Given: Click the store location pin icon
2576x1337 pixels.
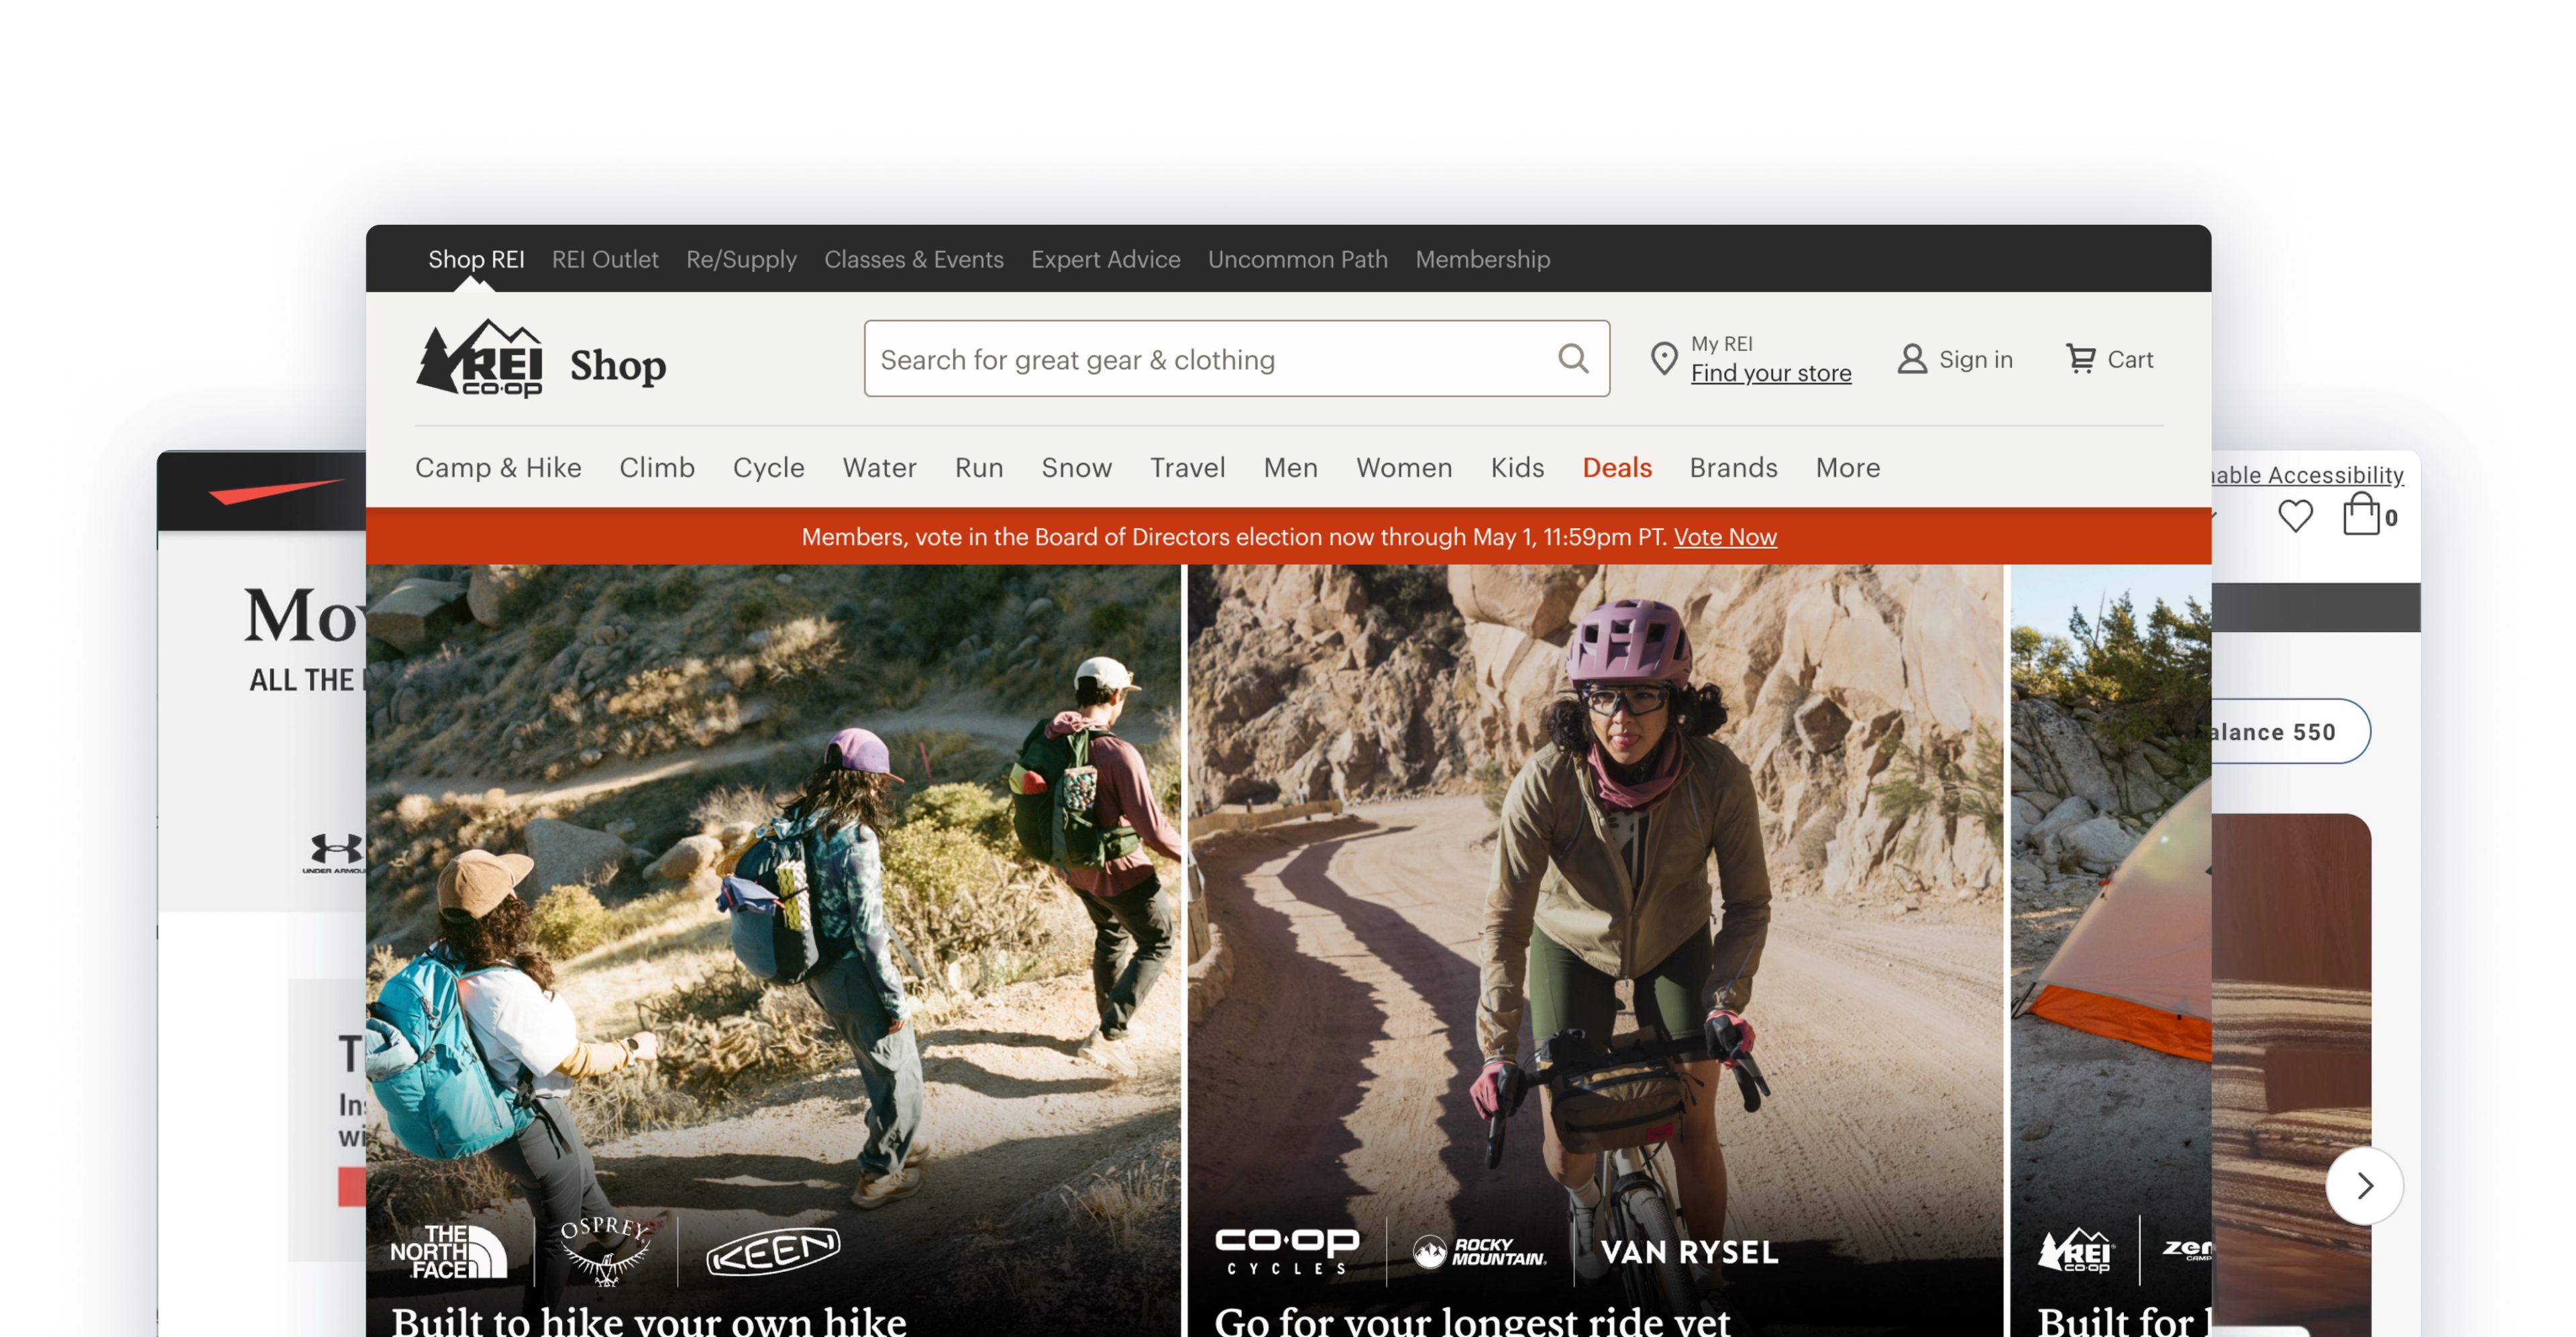Looking at the screenshot, I should pos(1663,358).
